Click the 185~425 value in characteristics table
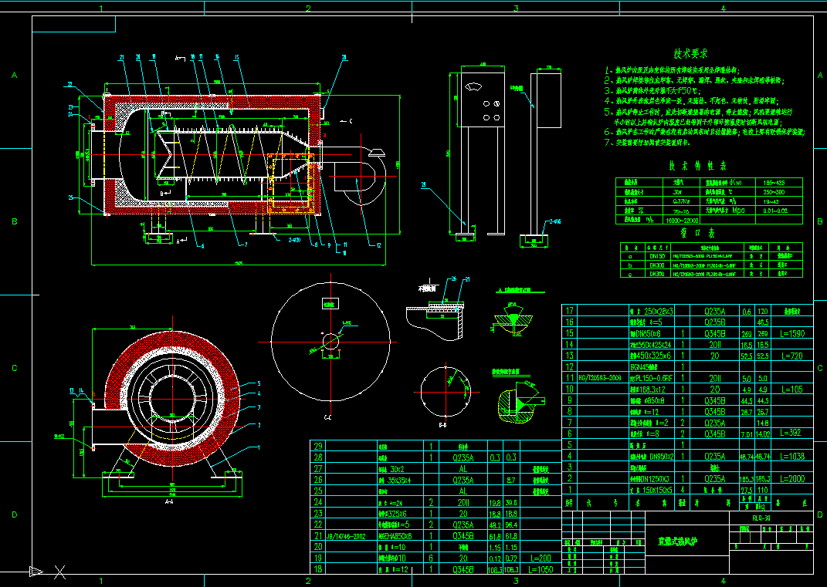The height and width of the screenshot is (587, 827). point(773,183)
